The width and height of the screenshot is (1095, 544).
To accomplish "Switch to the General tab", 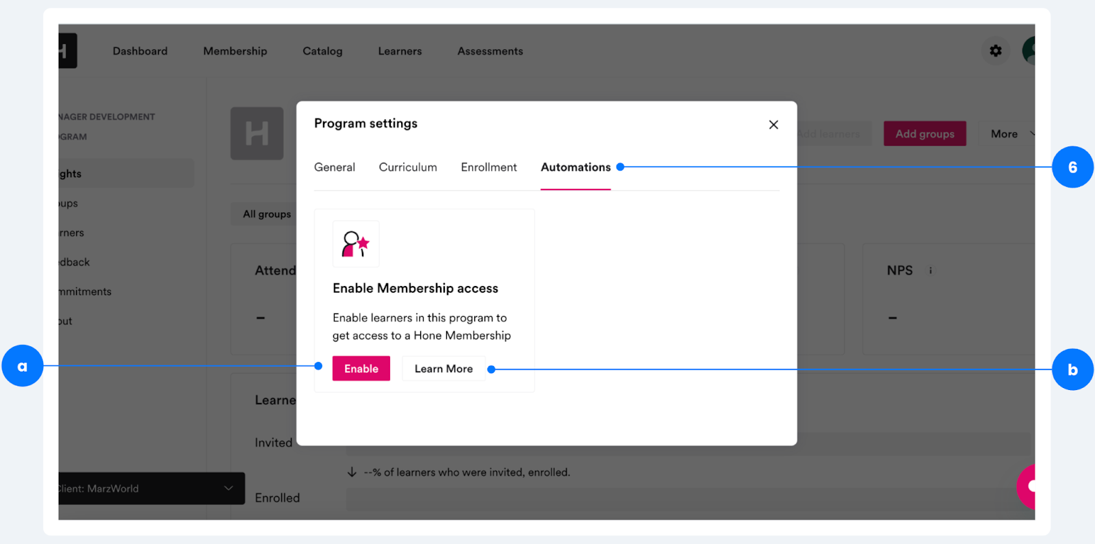I will point(335,167).
